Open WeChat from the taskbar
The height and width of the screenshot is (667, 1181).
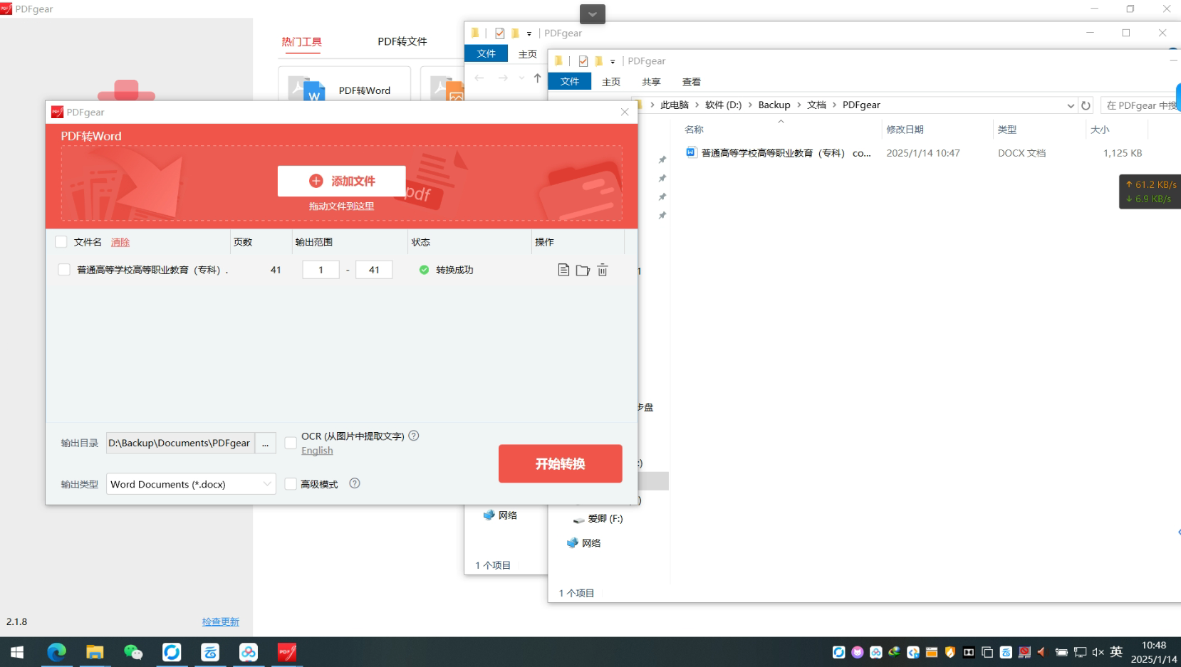[133, 652]
